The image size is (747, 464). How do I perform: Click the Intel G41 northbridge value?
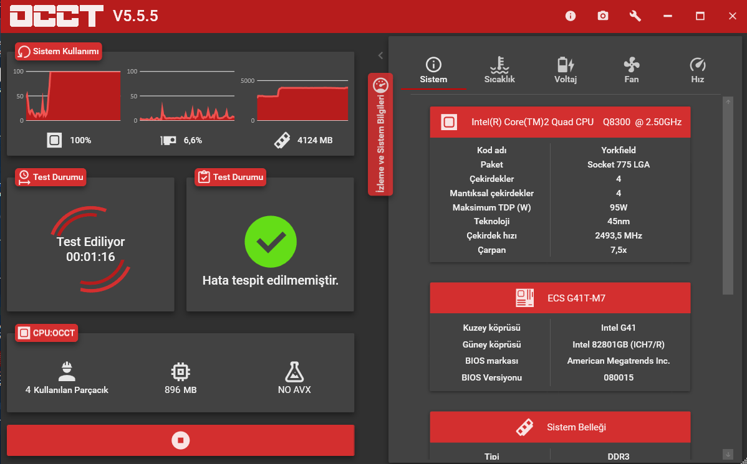click(x=619, y=328)
